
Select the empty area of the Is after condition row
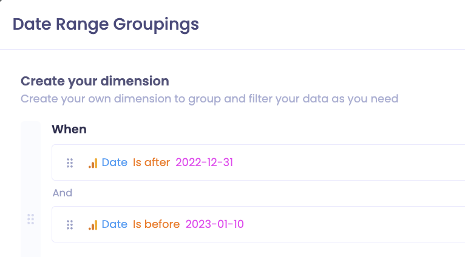(x=350, y=162)
